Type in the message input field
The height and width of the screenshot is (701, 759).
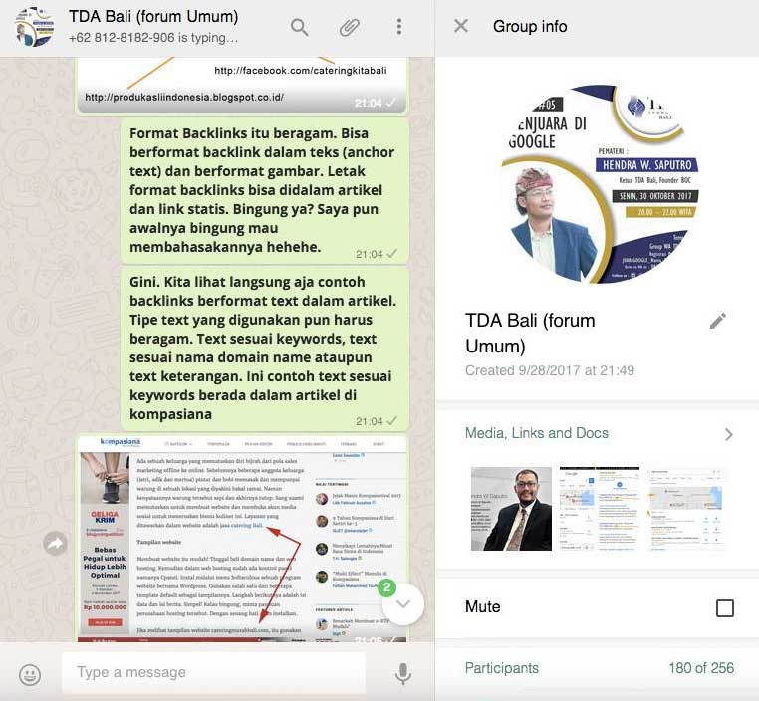pos(214,672)
